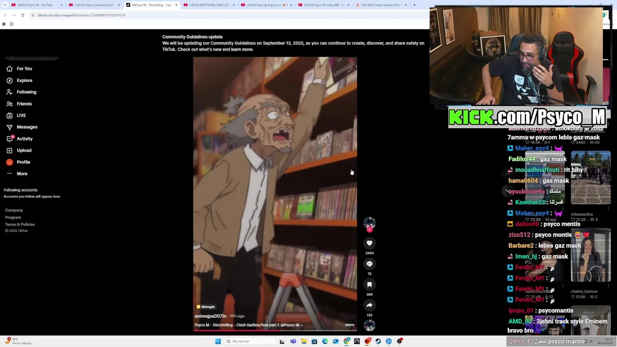Expand the More menu in sidebar
Screen dimensions: 617x347
pos(17,173)
